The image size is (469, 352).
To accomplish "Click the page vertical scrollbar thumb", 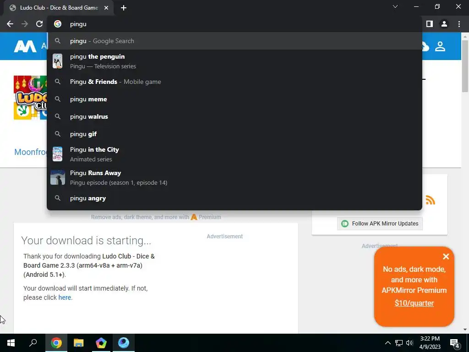I will coord(465,66).
